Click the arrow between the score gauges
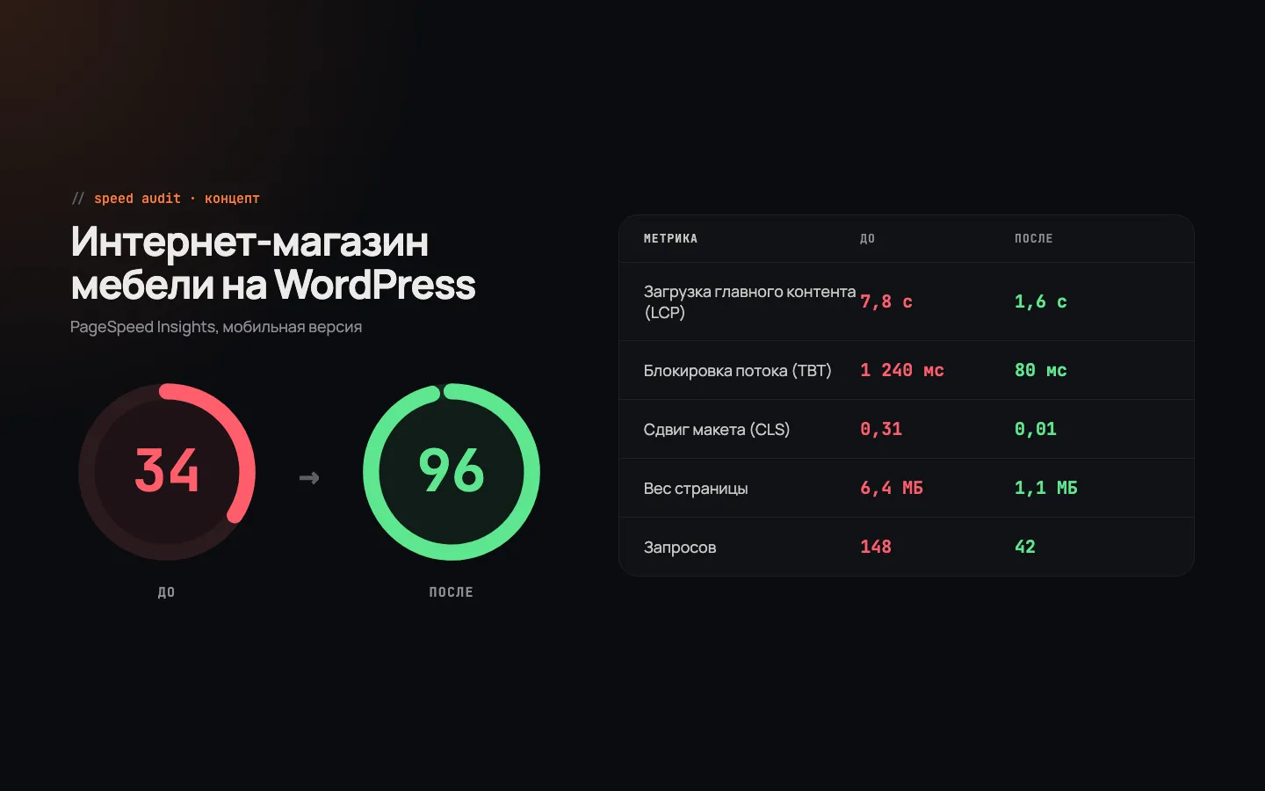Image resolution: width=1265 pixels, height=791 pixels. pos(309,478)
